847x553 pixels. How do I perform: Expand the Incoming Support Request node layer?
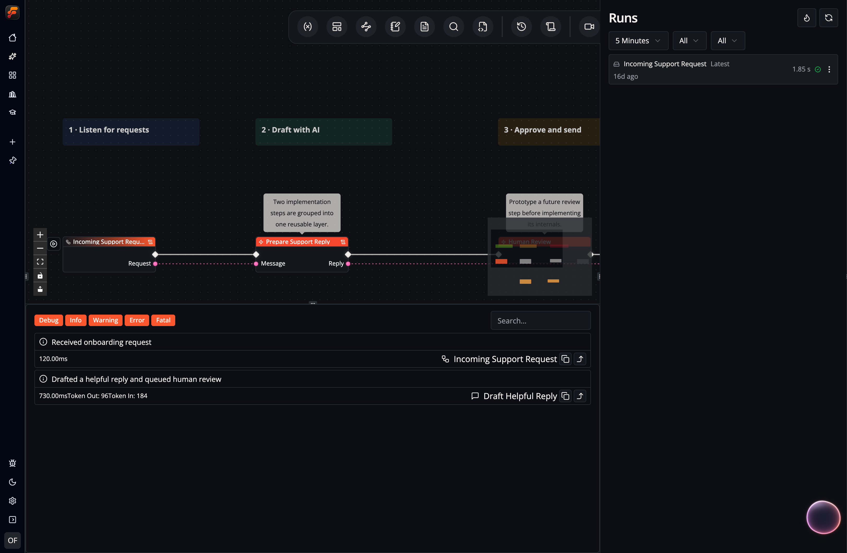point(150,242)
